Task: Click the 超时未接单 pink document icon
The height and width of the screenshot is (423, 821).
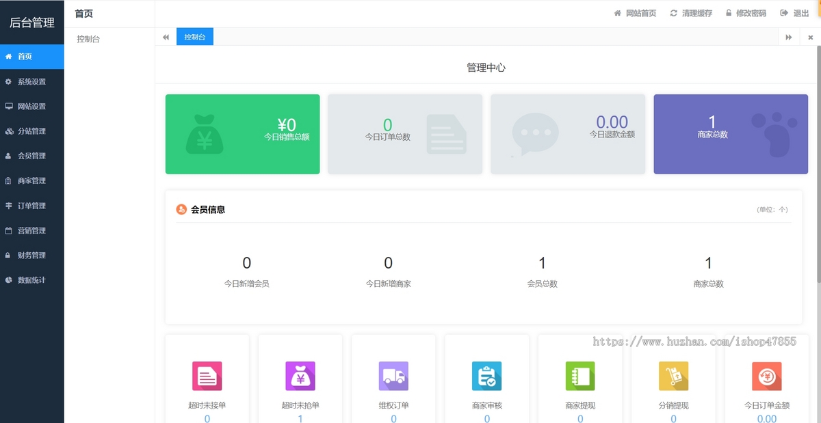Action: click(207, 376)
